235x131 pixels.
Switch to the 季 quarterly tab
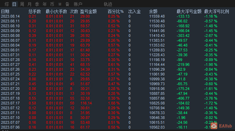(x=37, y=4)
